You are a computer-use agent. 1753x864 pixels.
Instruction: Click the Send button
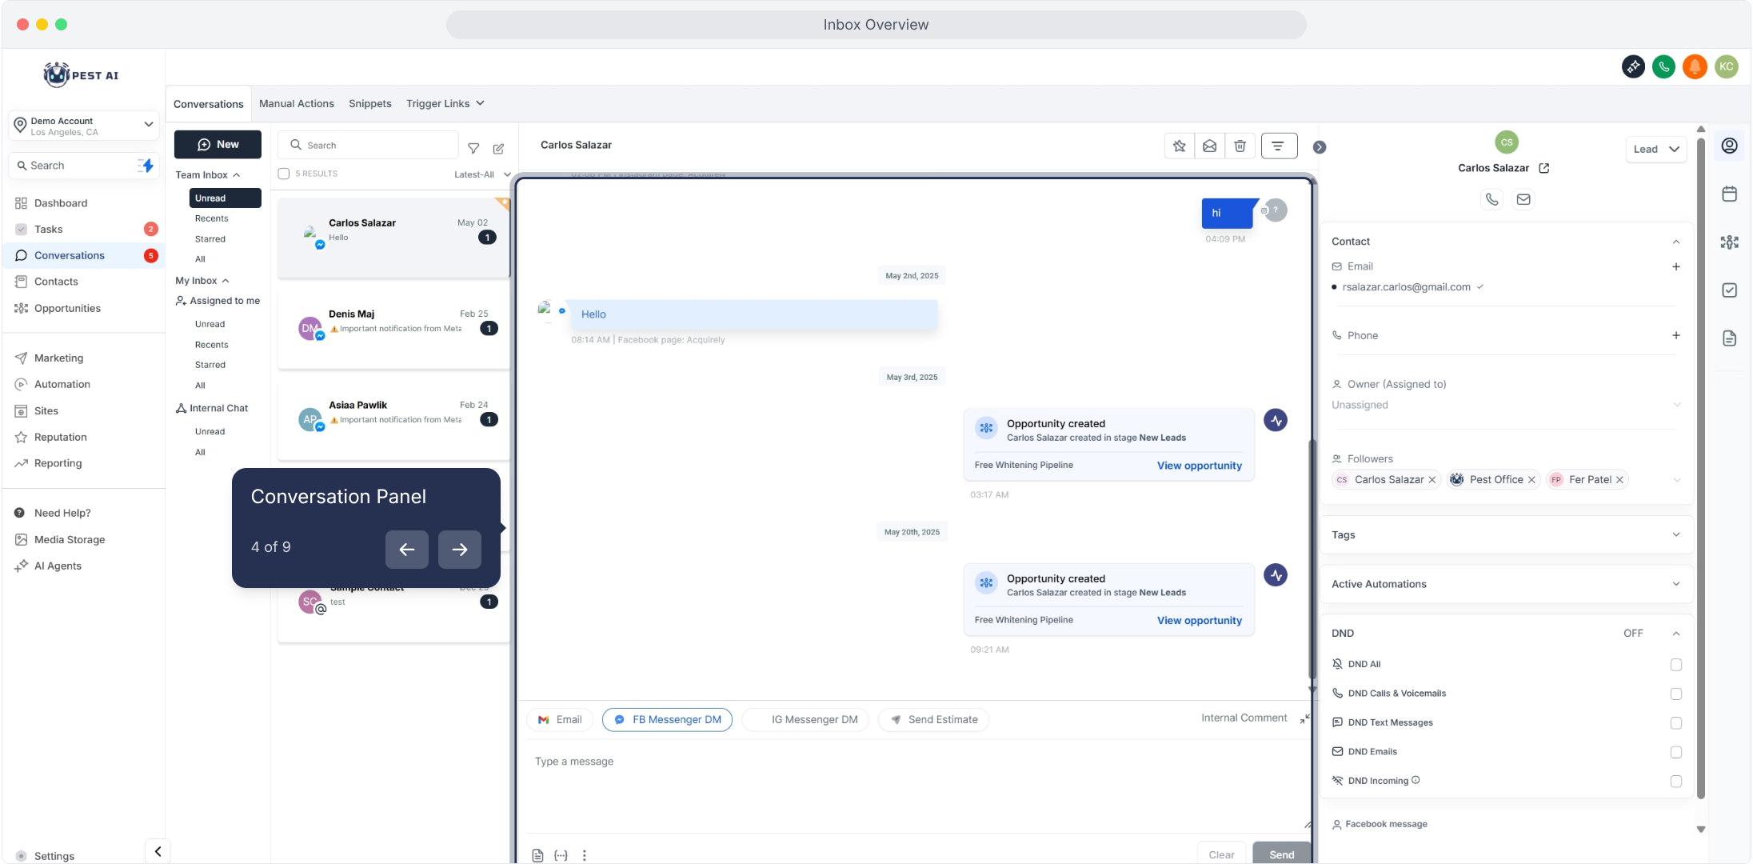[x=1281, y=854]
